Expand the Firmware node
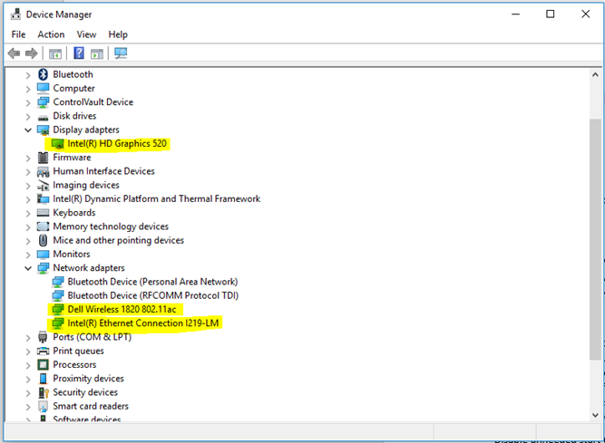The width and height of the screenshot is (605, 443). click(x=28, y=158)
